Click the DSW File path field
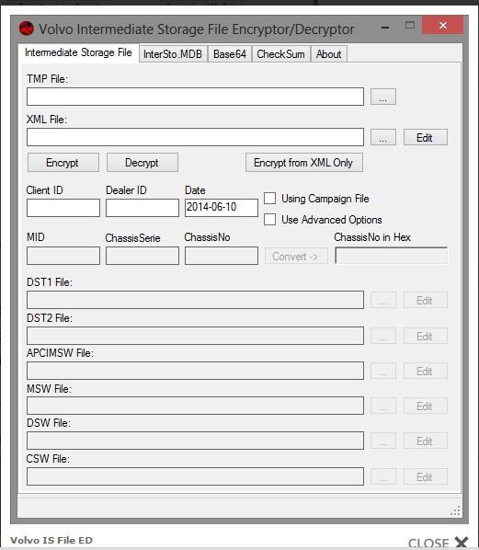The image size is (479, 550). coord(195,441)
